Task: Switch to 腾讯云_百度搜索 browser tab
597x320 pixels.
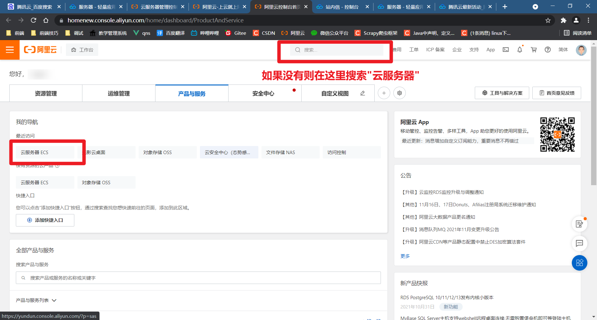Action: click(x=34, y=7)
